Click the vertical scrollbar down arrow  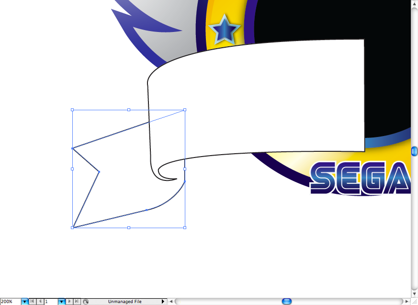414,294
